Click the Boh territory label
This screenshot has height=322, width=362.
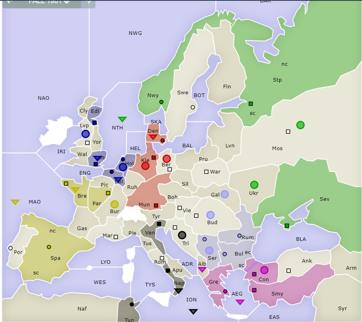click(x=172, y=197)
